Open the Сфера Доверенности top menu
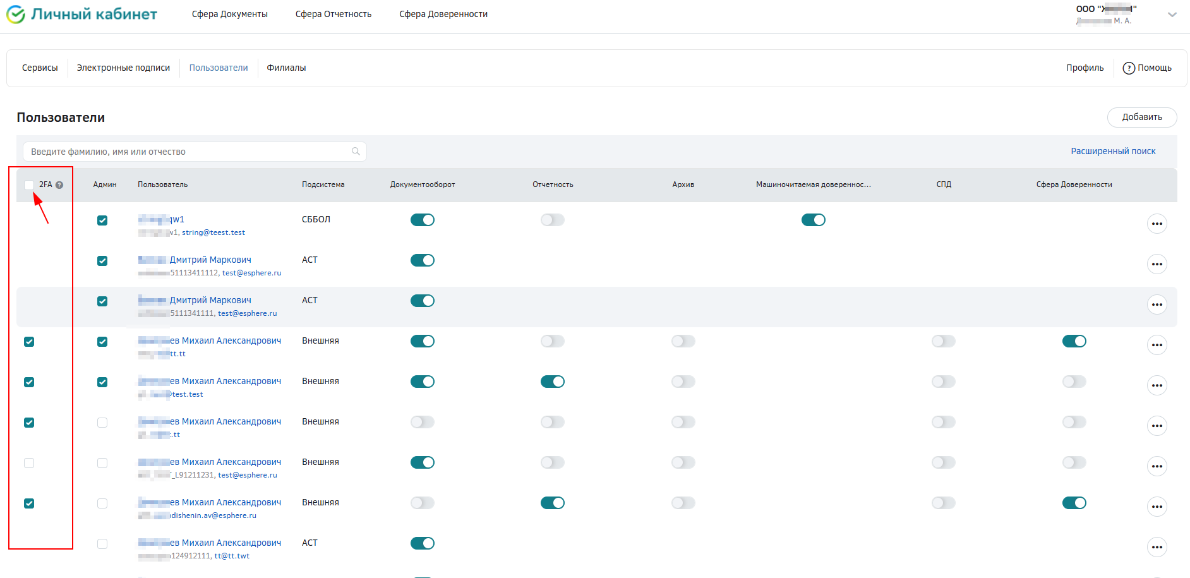Screen dimensions: 1190x578 pyautogui.click(x=443, y=14)
